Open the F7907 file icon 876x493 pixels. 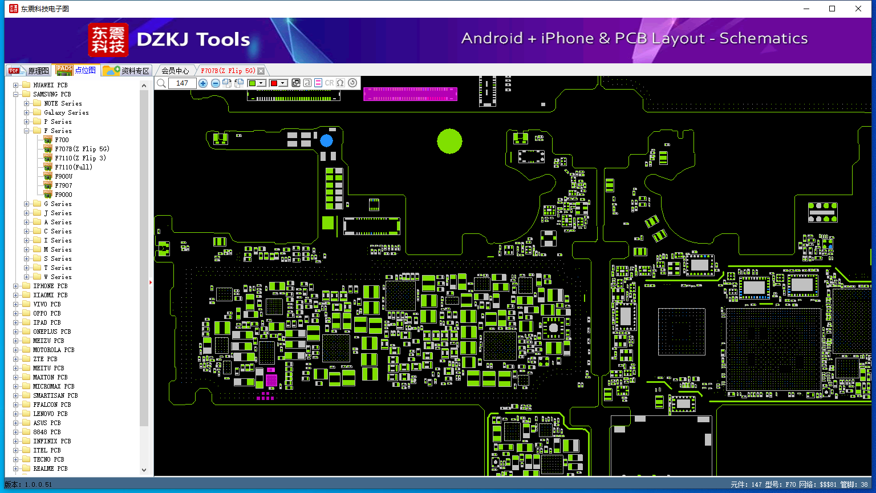click(x=48, y=185)
